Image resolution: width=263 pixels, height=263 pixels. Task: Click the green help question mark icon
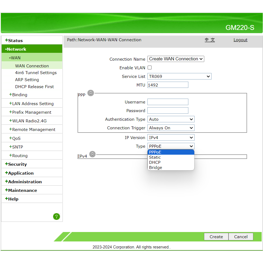coord(56,216)
